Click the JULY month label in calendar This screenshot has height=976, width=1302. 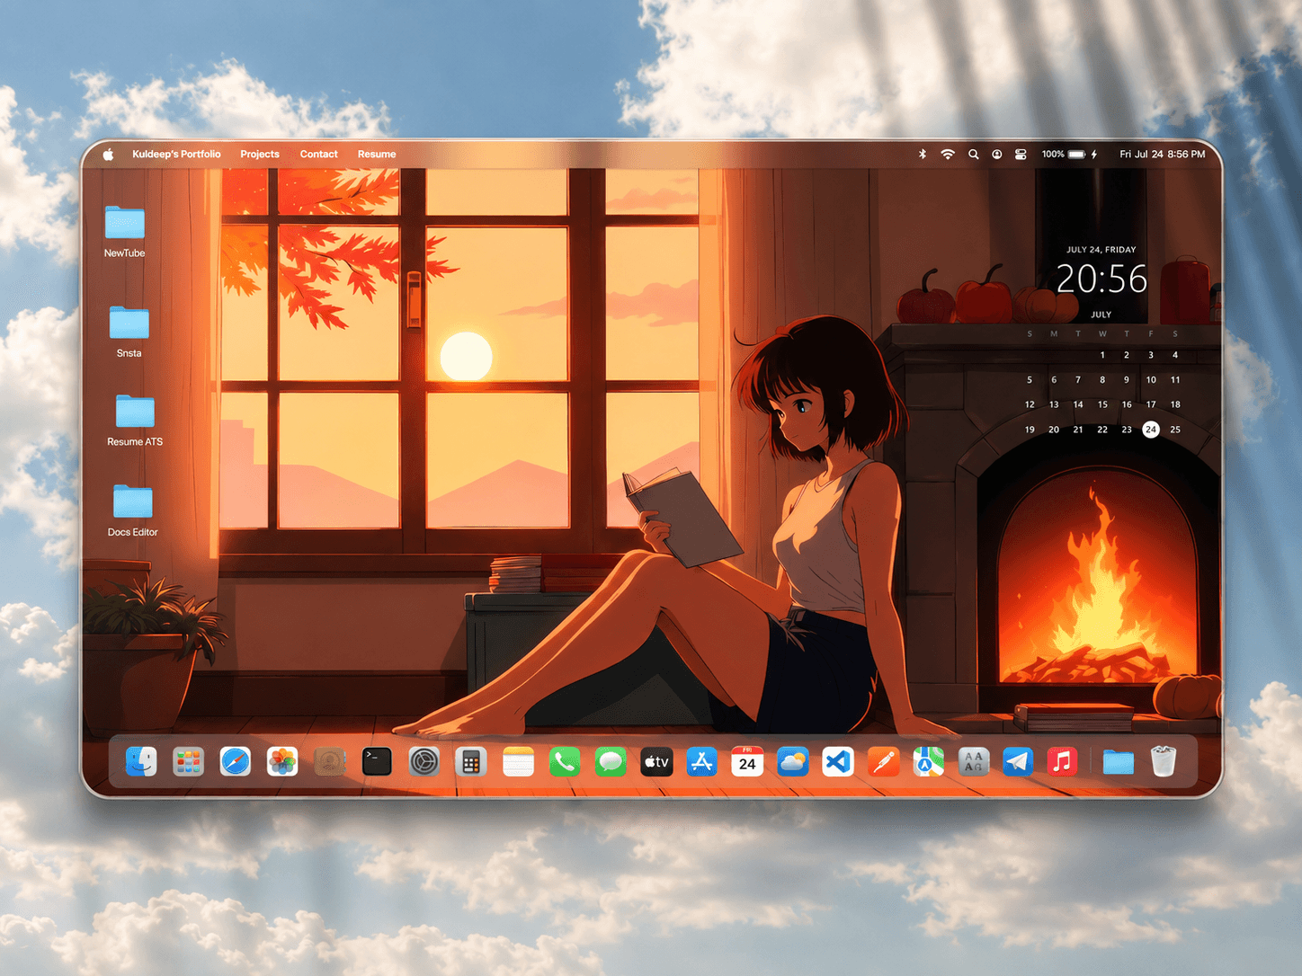coord(1101,315)
